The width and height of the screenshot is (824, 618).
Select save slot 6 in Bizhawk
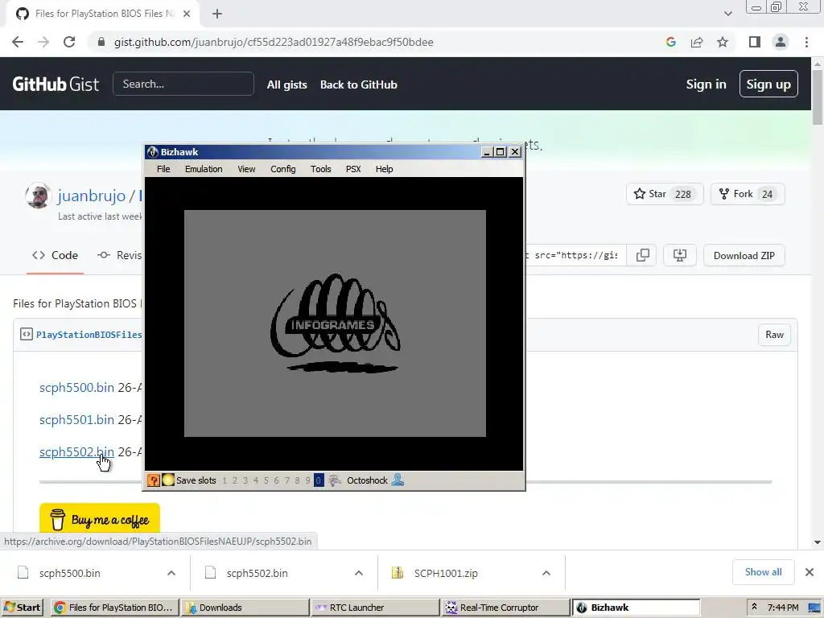[277, 480]
